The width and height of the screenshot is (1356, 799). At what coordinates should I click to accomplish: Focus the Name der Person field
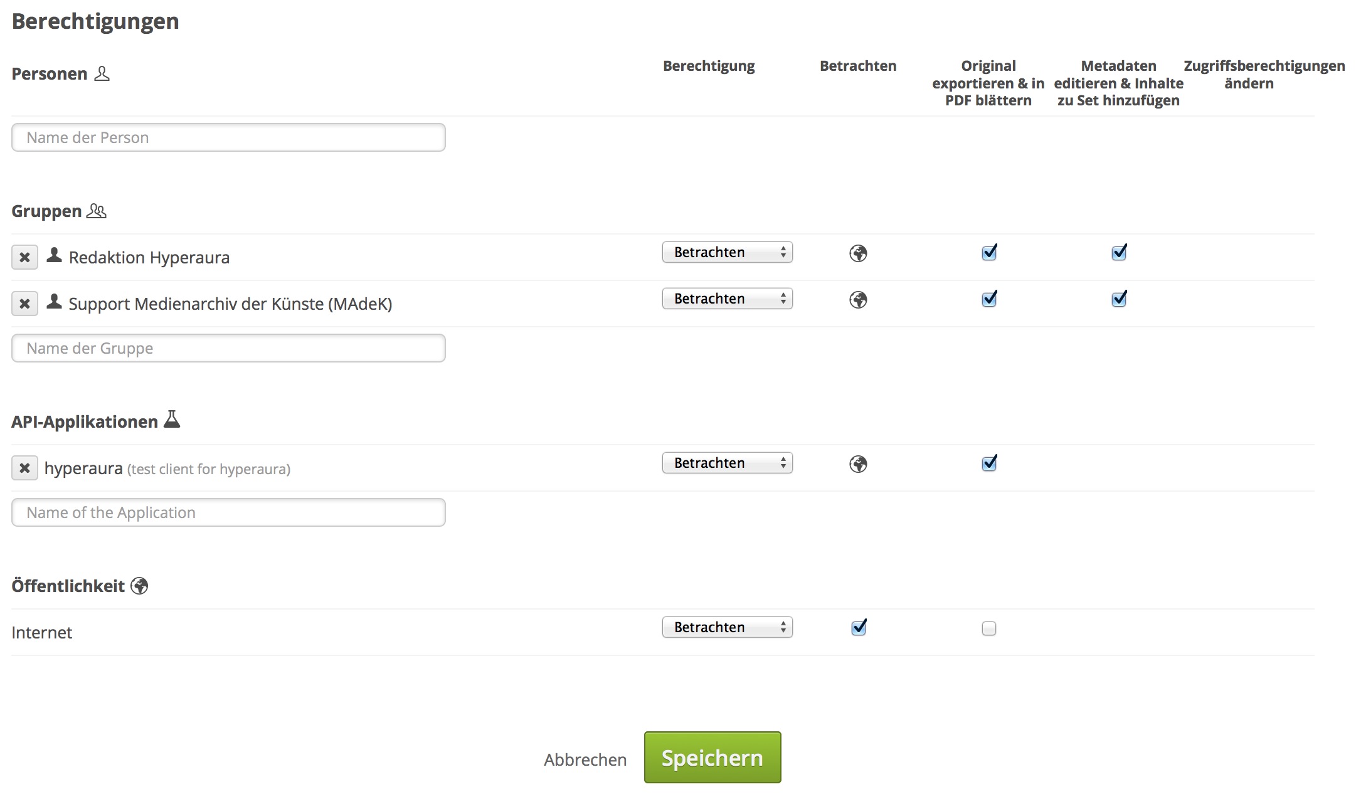(x=228, y=137)
